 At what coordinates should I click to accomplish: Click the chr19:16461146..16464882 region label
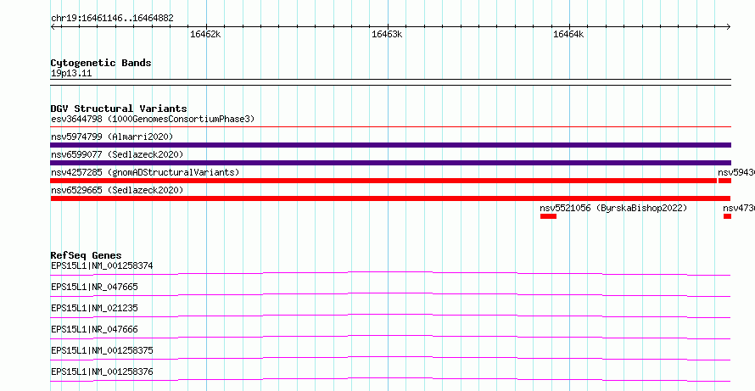point(112,19)
